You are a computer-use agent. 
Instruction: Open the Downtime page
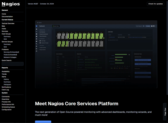click(x=6, y=99)
